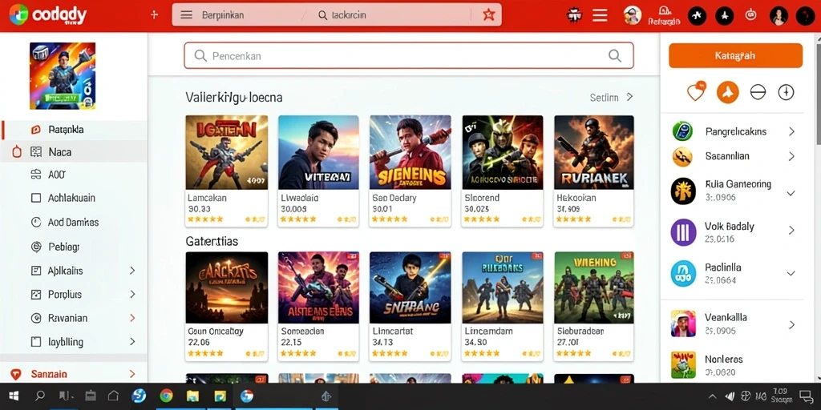
Task: Open the Nonleras app entry
Action: coord(732,365)
